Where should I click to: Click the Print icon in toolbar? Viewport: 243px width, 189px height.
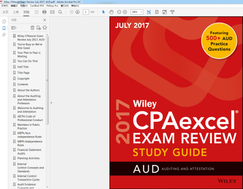(44, 12)
